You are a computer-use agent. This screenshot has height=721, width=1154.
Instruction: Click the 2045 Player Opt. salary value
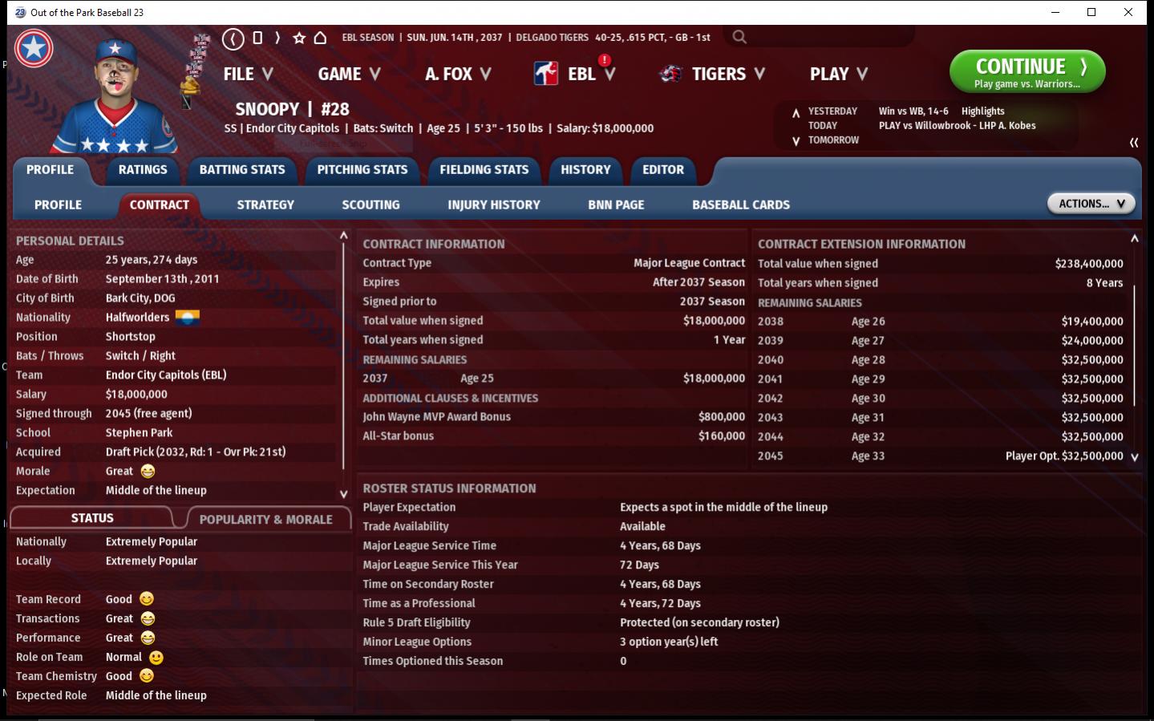(1064, 456)
